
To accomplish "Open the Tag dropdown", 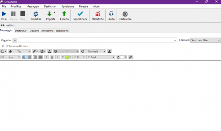I will click(19, 51).
